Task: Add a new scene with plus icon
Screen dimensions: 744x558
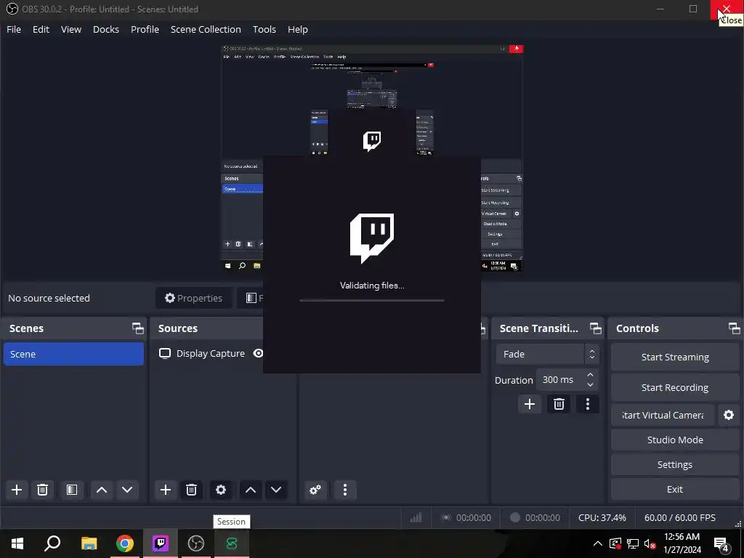Action: pyautogui.click(x=17, y=490)
